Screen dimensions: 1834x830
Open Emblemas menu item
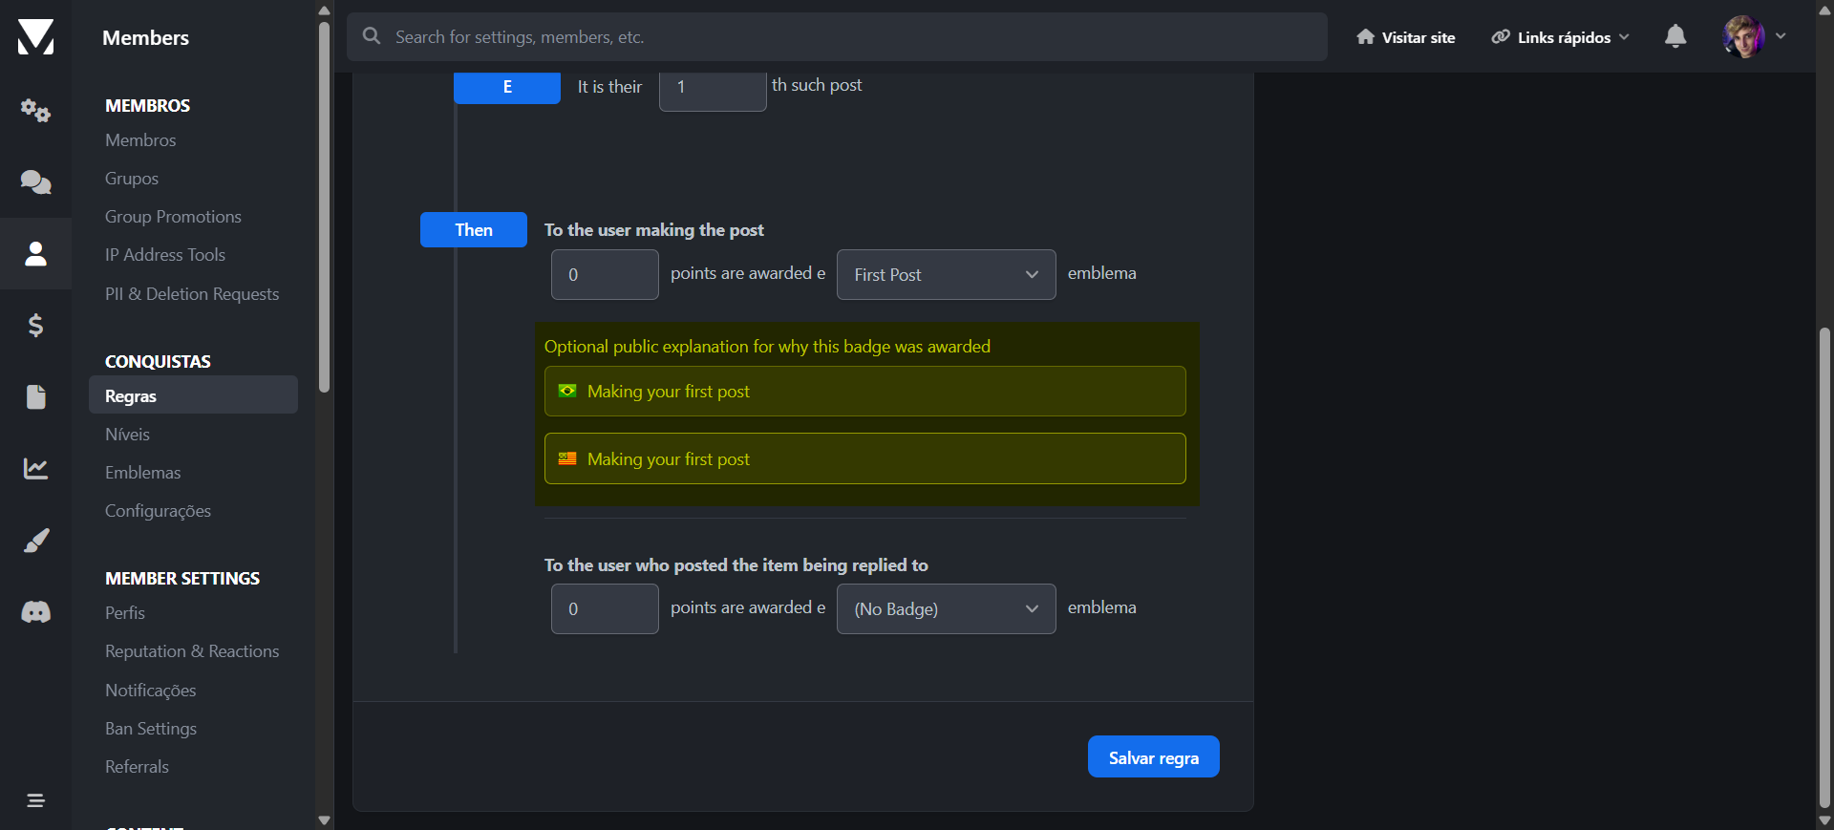(x=142, y=473)
